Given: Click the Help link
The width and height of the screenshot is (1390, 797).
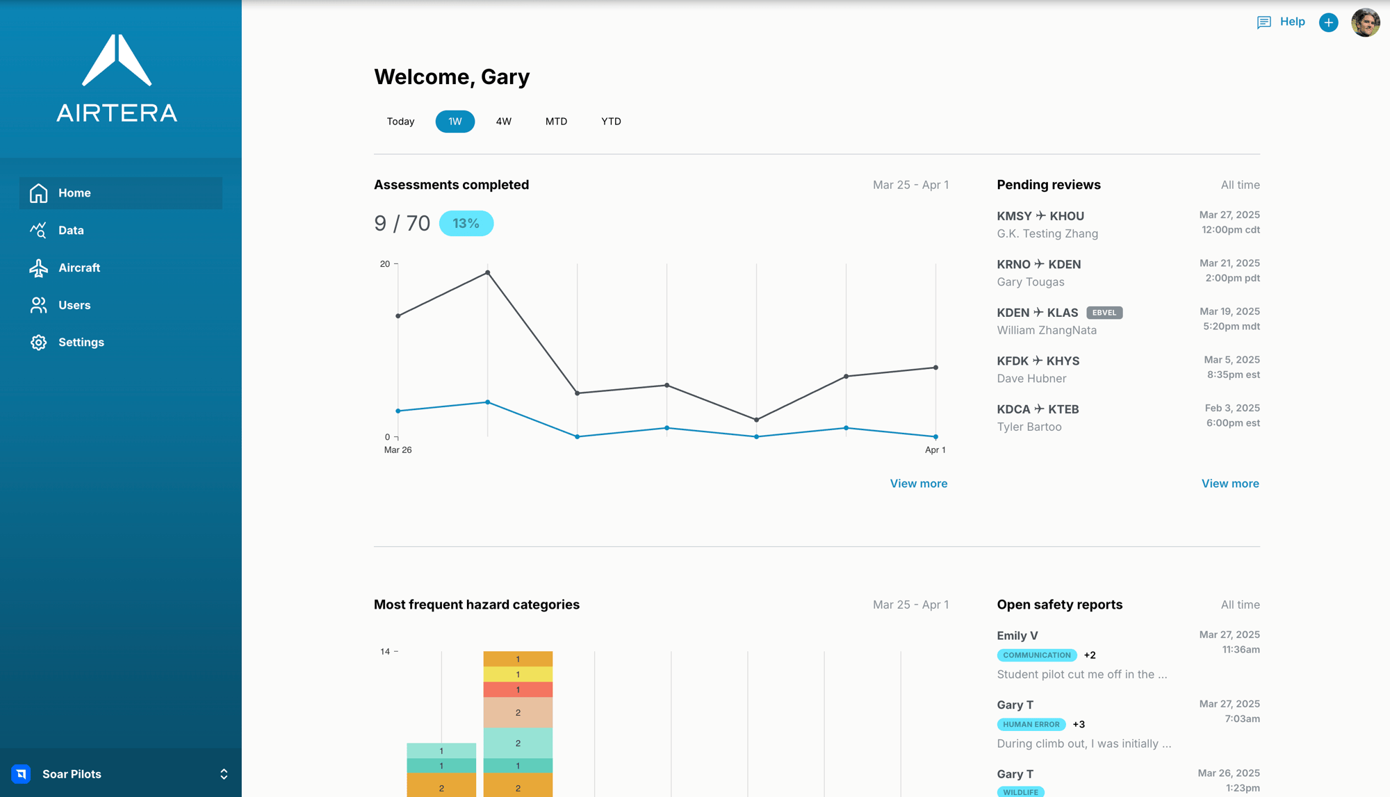Looking at the screenshot, I should pyautogui.click(x=1292, y=22).
